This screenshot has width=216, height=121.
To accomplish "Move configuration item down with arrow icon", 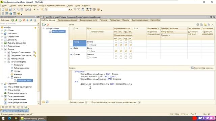I will [31, 20].
